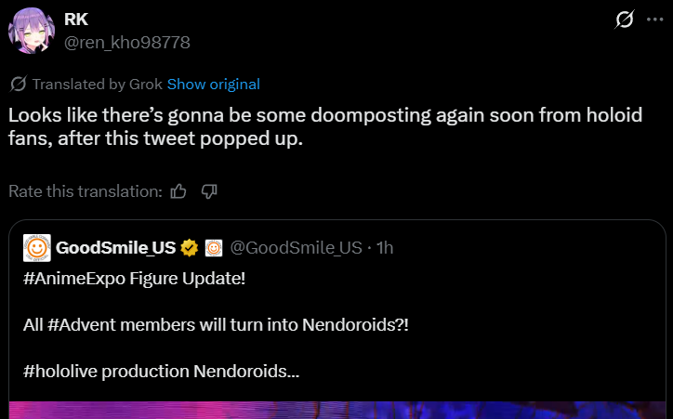This screenshot has width=673, height=419.
Task: Click the gold verified badge
Action: click(x=190, y=248)
